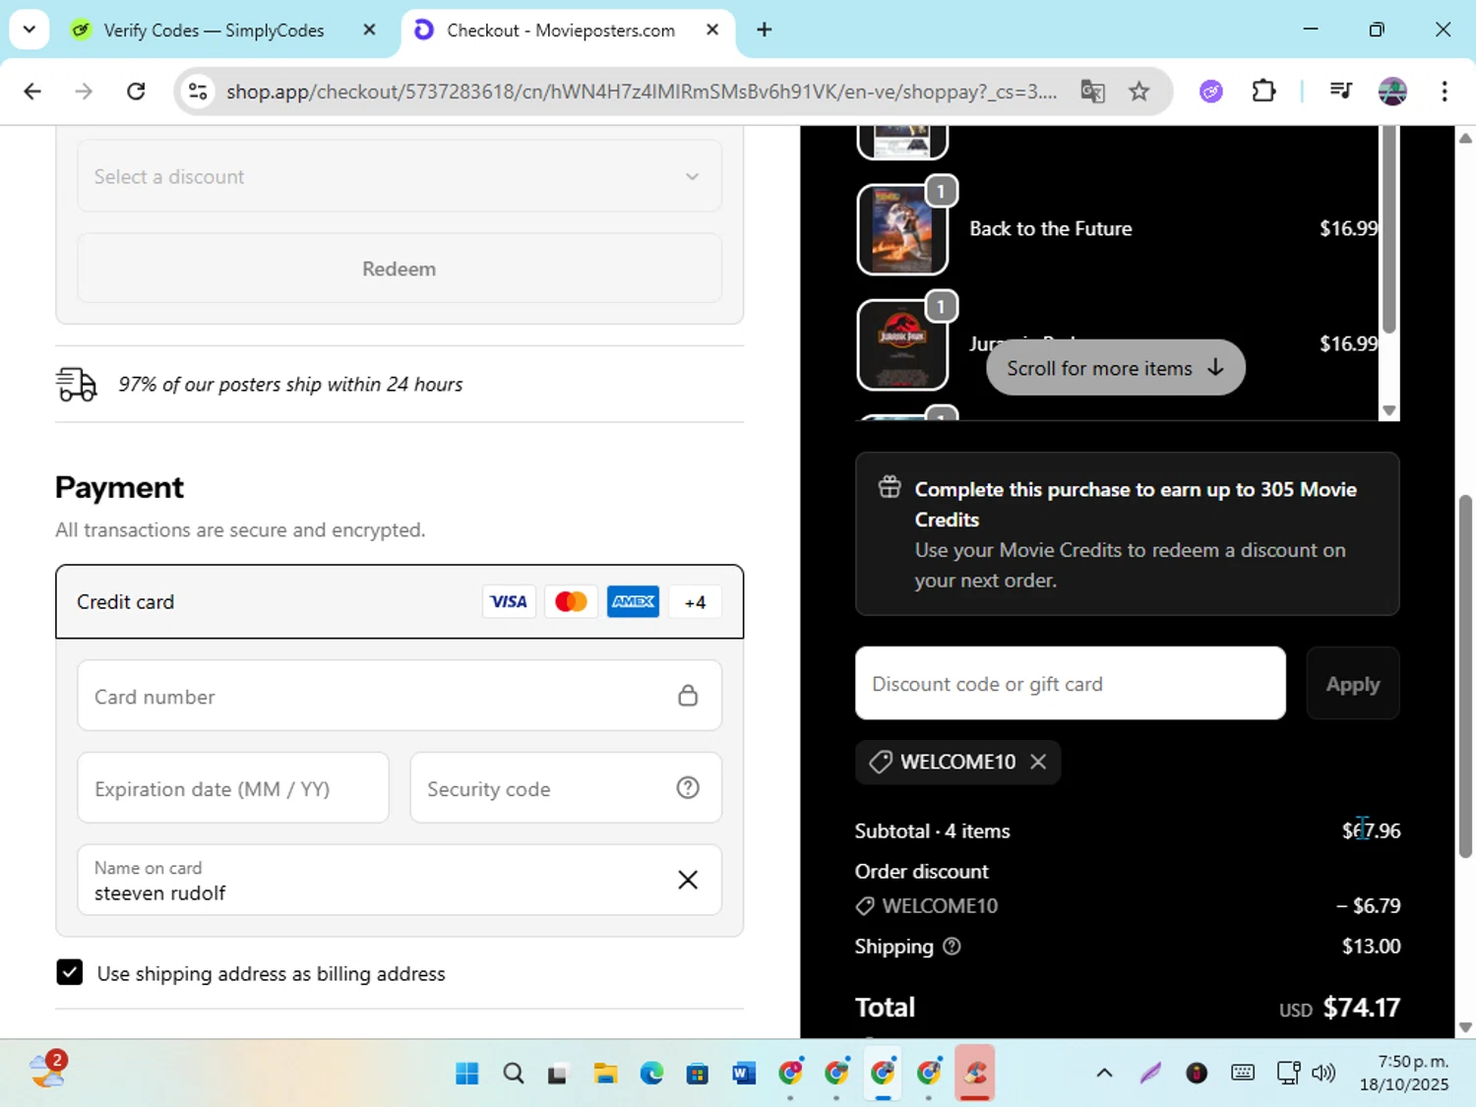Reload the checkout page
Screen dimensions: 1476x1107
point(136,92)
